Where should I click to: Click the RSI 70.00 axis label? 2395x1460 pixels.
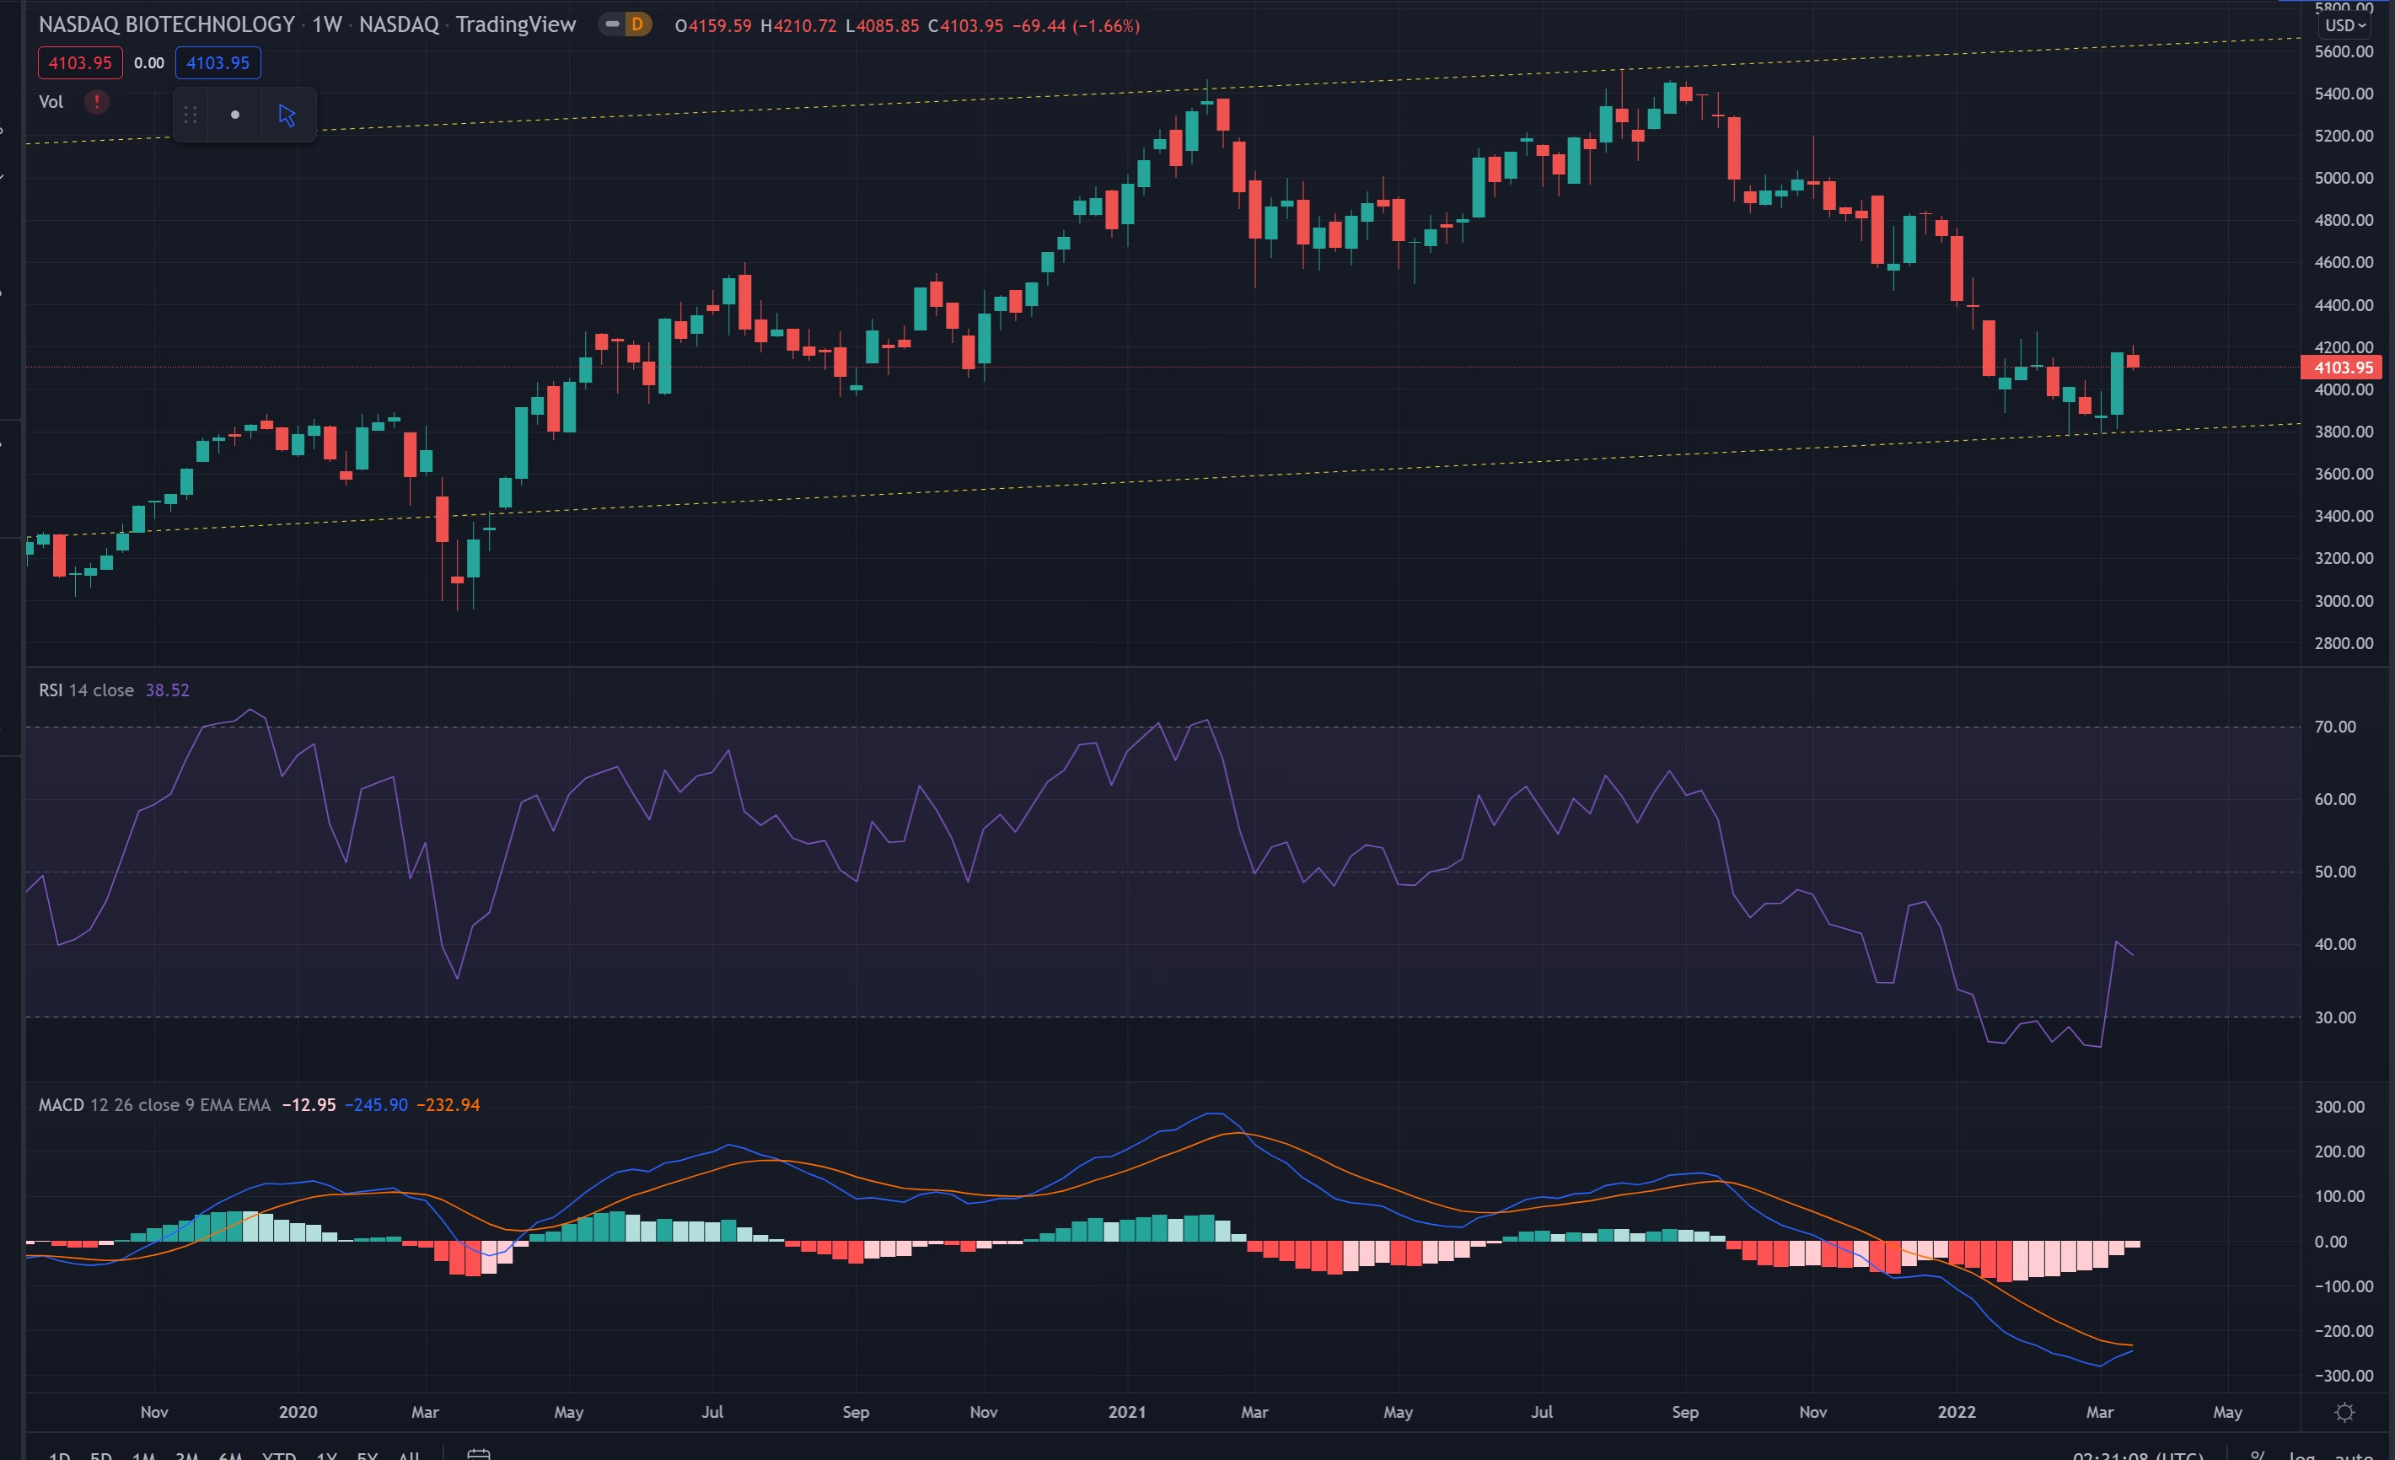coord(2335,726)
